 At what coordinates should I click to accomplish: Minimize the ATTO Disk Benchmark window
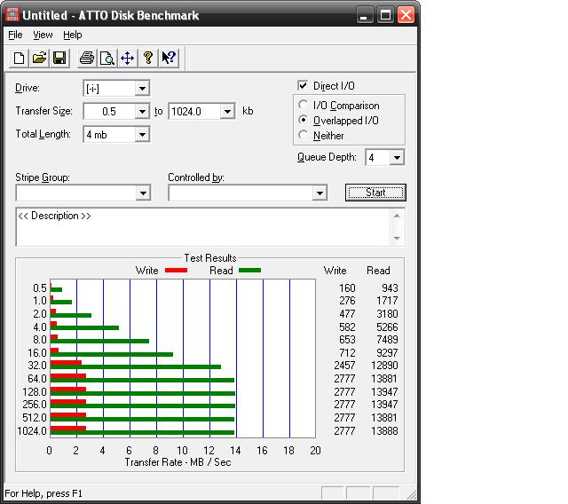click(x=365, y=15)
